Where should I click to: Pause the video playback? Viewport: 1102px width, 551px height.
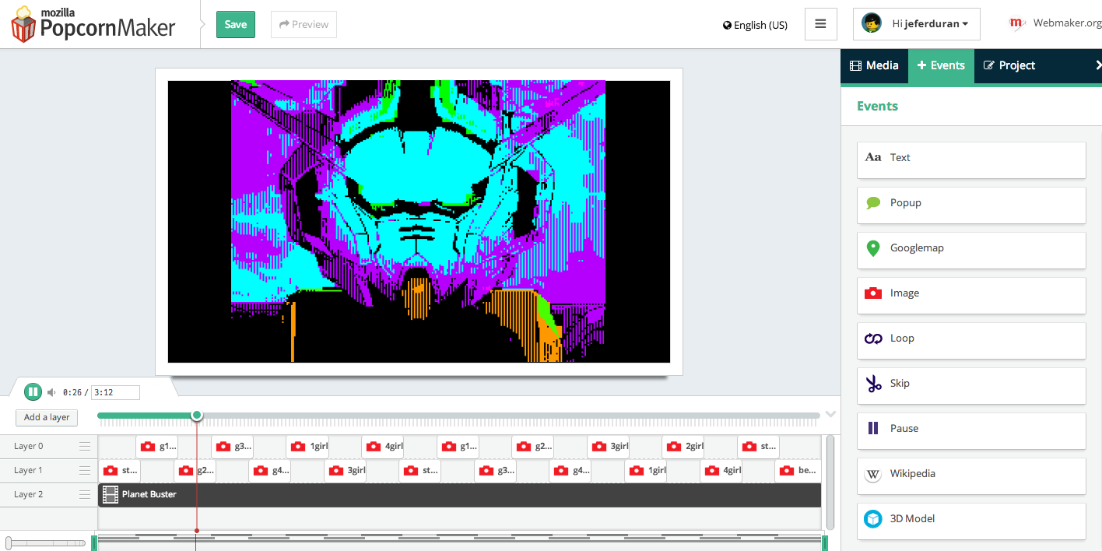tap(33, 392)
